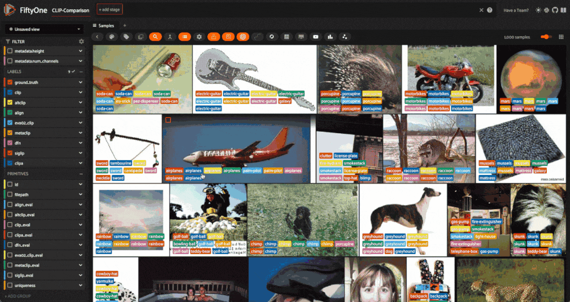Toggle the align label checkbox
Screen dimensions: 570x302
pyautogui.click(x=10, y=113)
